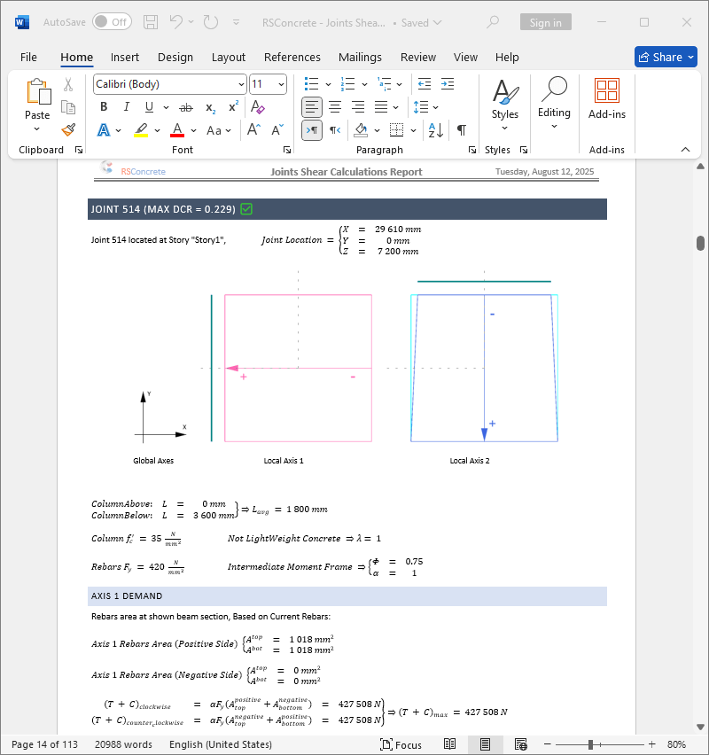Toggle bold formatting

coord(104,107)
